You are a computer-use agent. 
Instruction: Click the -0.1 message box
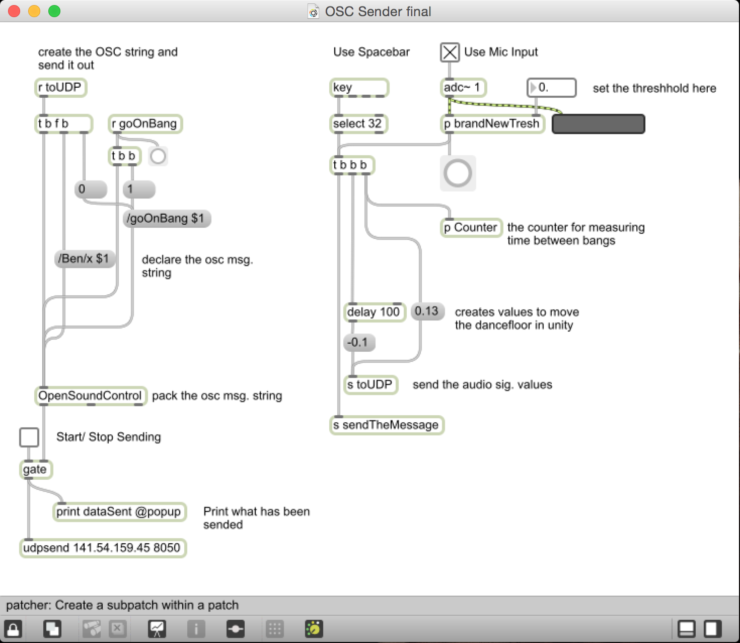coord(359,343)
